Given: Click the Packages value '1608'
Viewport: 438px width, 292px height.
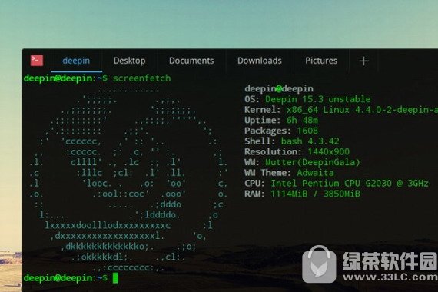Looking at the screenshot, I should click(307, 131).
